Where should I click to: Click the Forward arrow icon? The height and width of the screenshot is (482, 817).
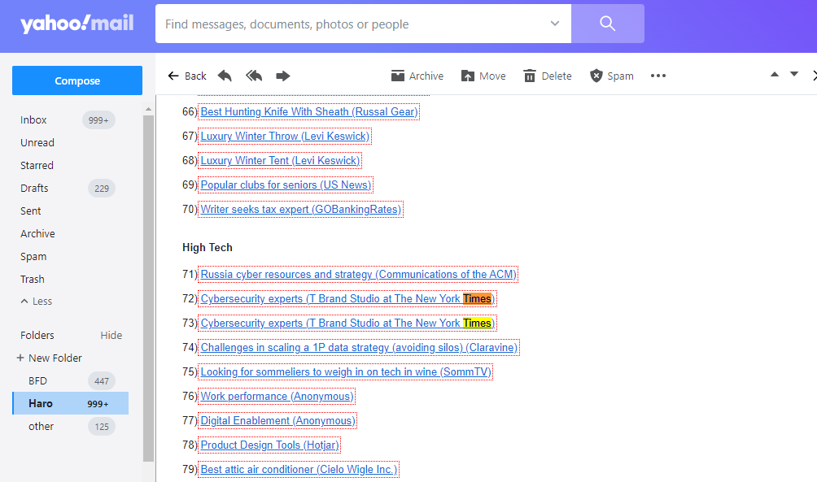pyautogui.click(x=283, y=76)
